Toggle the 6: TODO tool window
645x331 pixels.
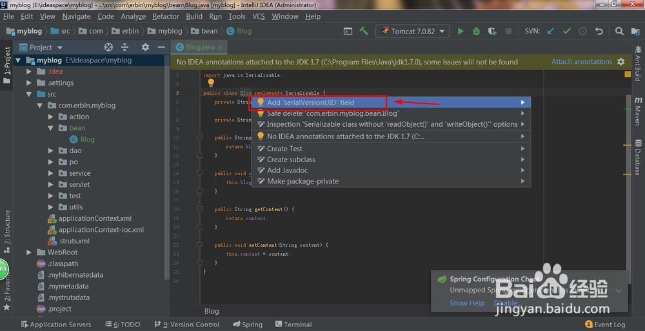[x=123, y=325]
